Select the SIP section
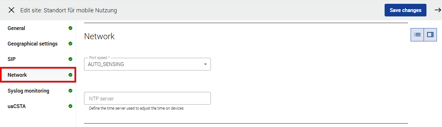 [x=12, y=59]
